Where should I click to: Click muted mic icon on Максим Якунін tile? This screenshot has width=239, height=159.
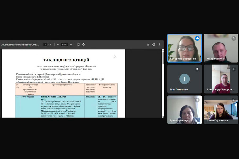[x=234, y=38]
